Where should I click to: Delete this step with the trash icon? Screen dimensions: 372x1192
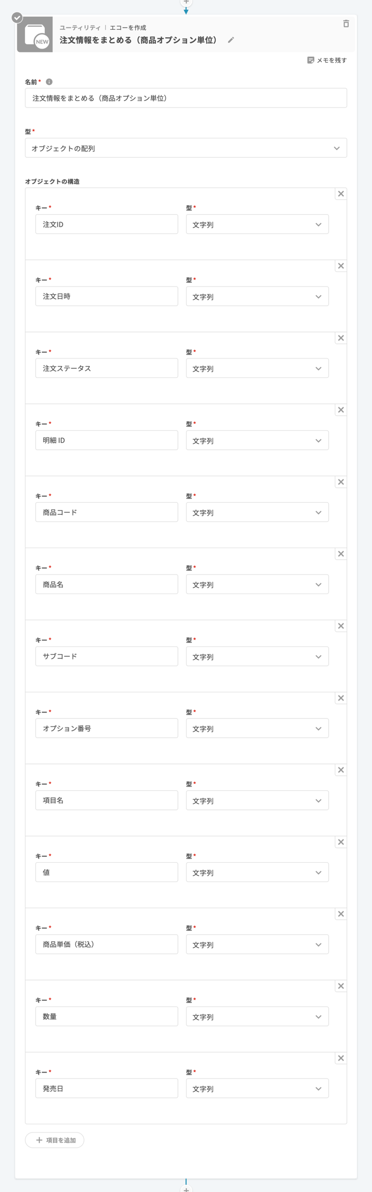pos(346,24)
